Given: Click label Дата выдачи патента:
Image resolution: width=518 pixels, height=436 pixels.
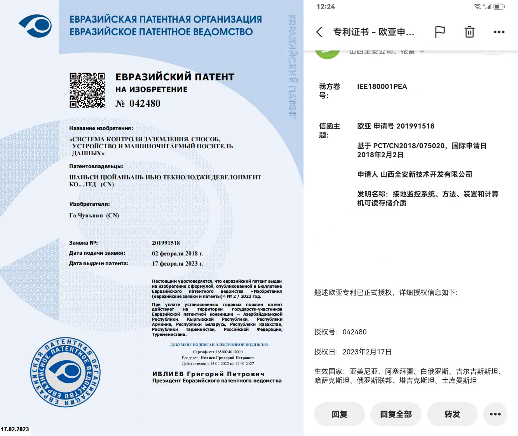Looking at the screenshot, I should 99,263.
